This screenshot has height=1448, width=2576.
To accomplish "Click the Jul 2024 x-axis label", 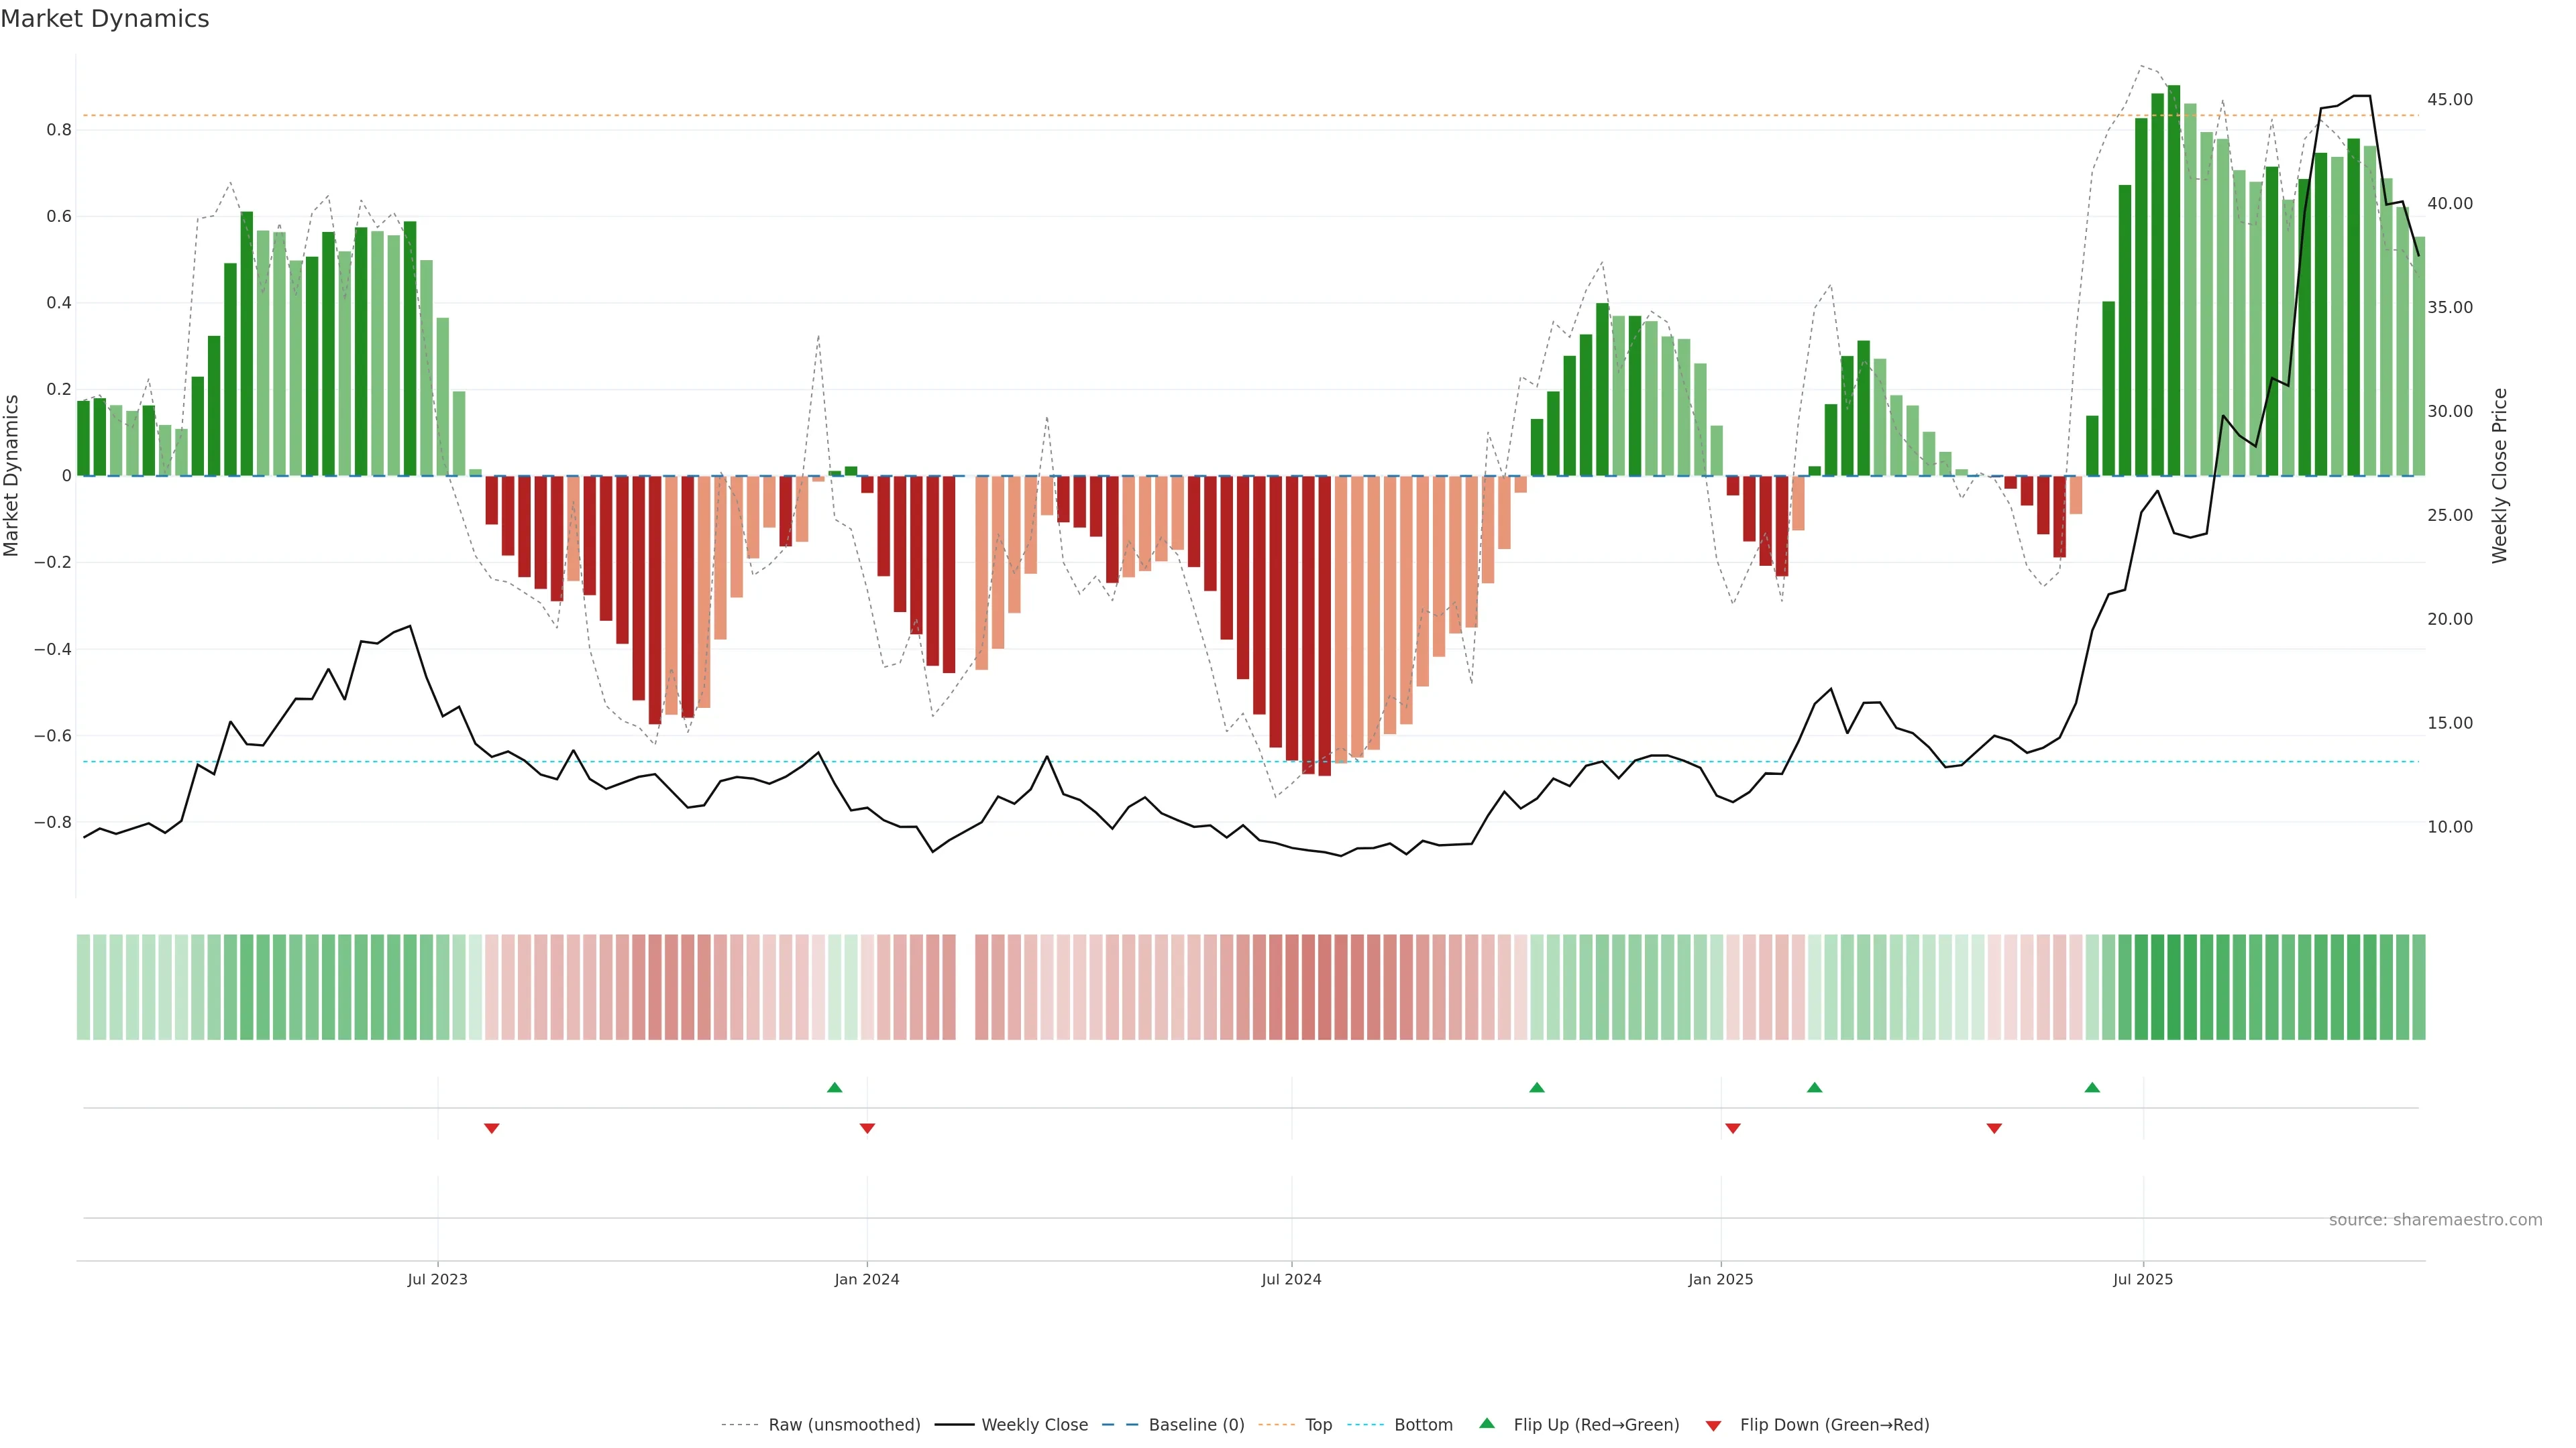I will (x=1291, y=1279).
